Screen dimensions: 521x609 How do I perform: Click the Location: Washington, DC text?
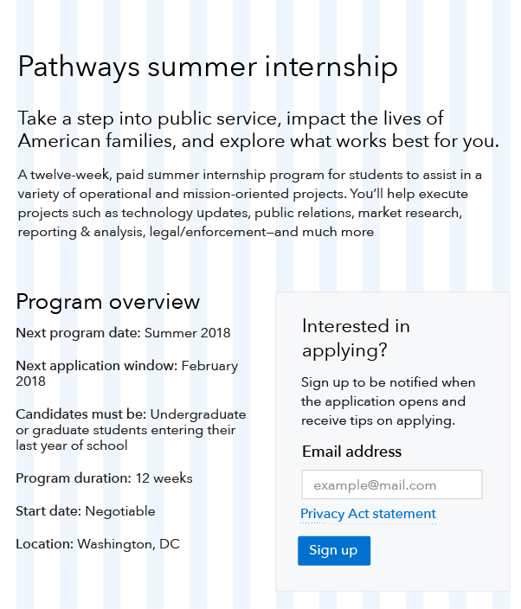[98, 544]
